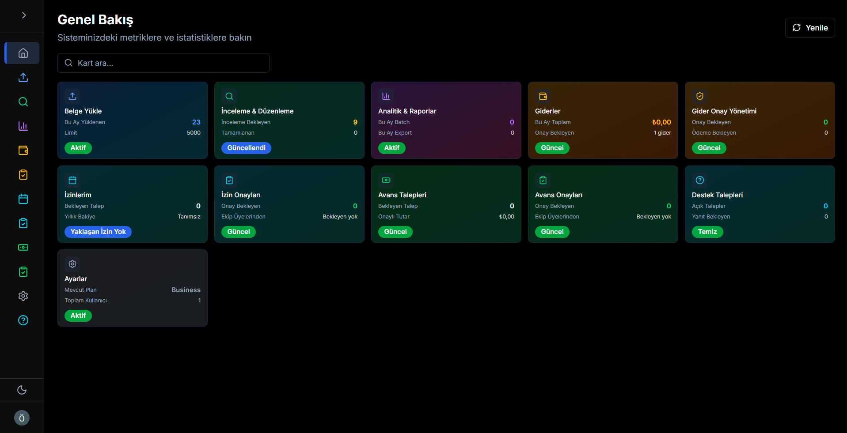Image resolution: width=847 pixels, height=433 pixels.
Task: Open the help question mark icon in the sidebar
Action: (x=23, y=320)
